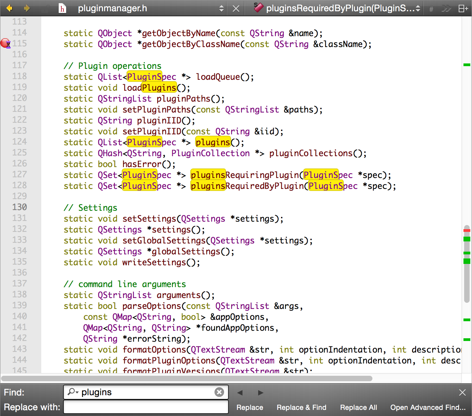This screenshot has height=416, width=472.
Task: Click the Replace & Find button
Action: (301, 407)
